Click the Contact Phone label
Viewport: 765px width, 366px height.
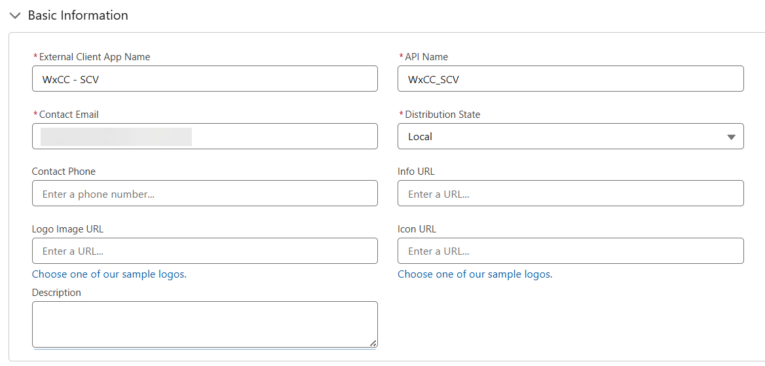[x=64, y=172]
